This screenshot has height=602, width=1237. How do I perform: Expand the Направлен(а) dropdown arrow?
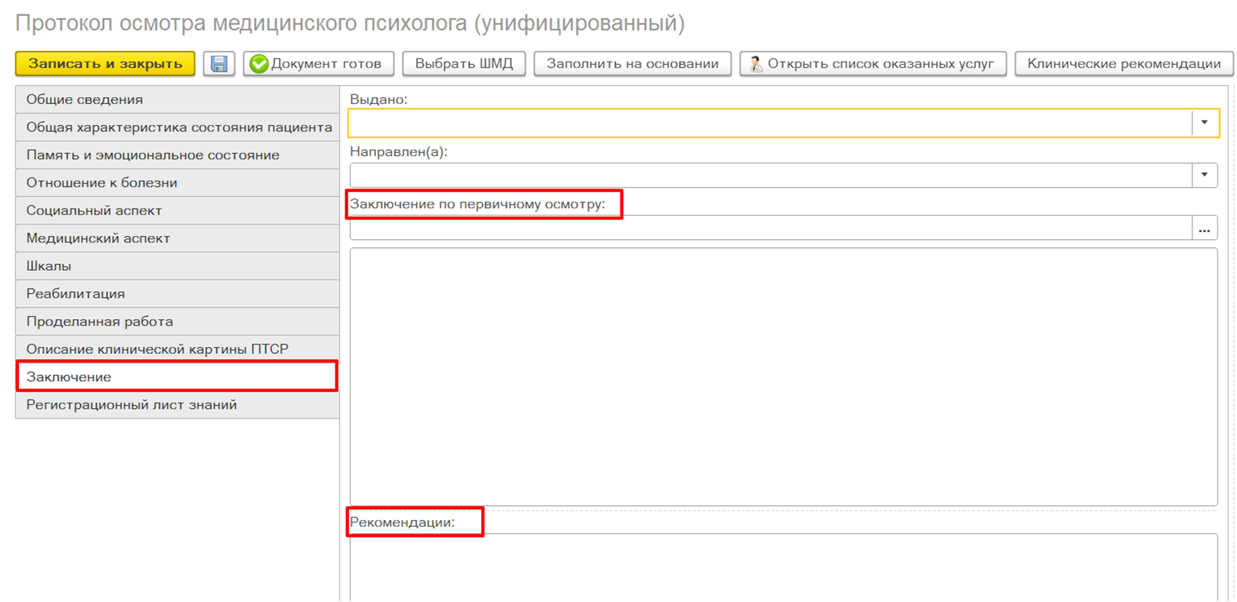[x=1204, y=175]
